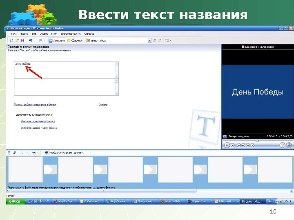This screenshot has width=294, height=220.
Task: Pause playback in the preview monitor
Action: pyautogui.click(x=227, y=145)
